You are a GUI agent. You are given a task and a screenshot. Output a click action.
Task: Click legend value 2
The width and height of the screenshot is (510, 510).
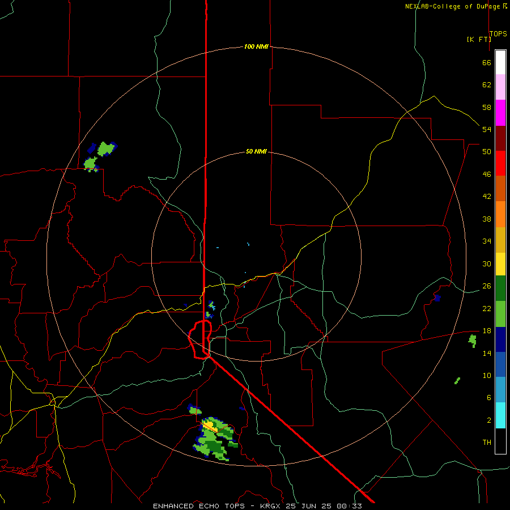488,420
